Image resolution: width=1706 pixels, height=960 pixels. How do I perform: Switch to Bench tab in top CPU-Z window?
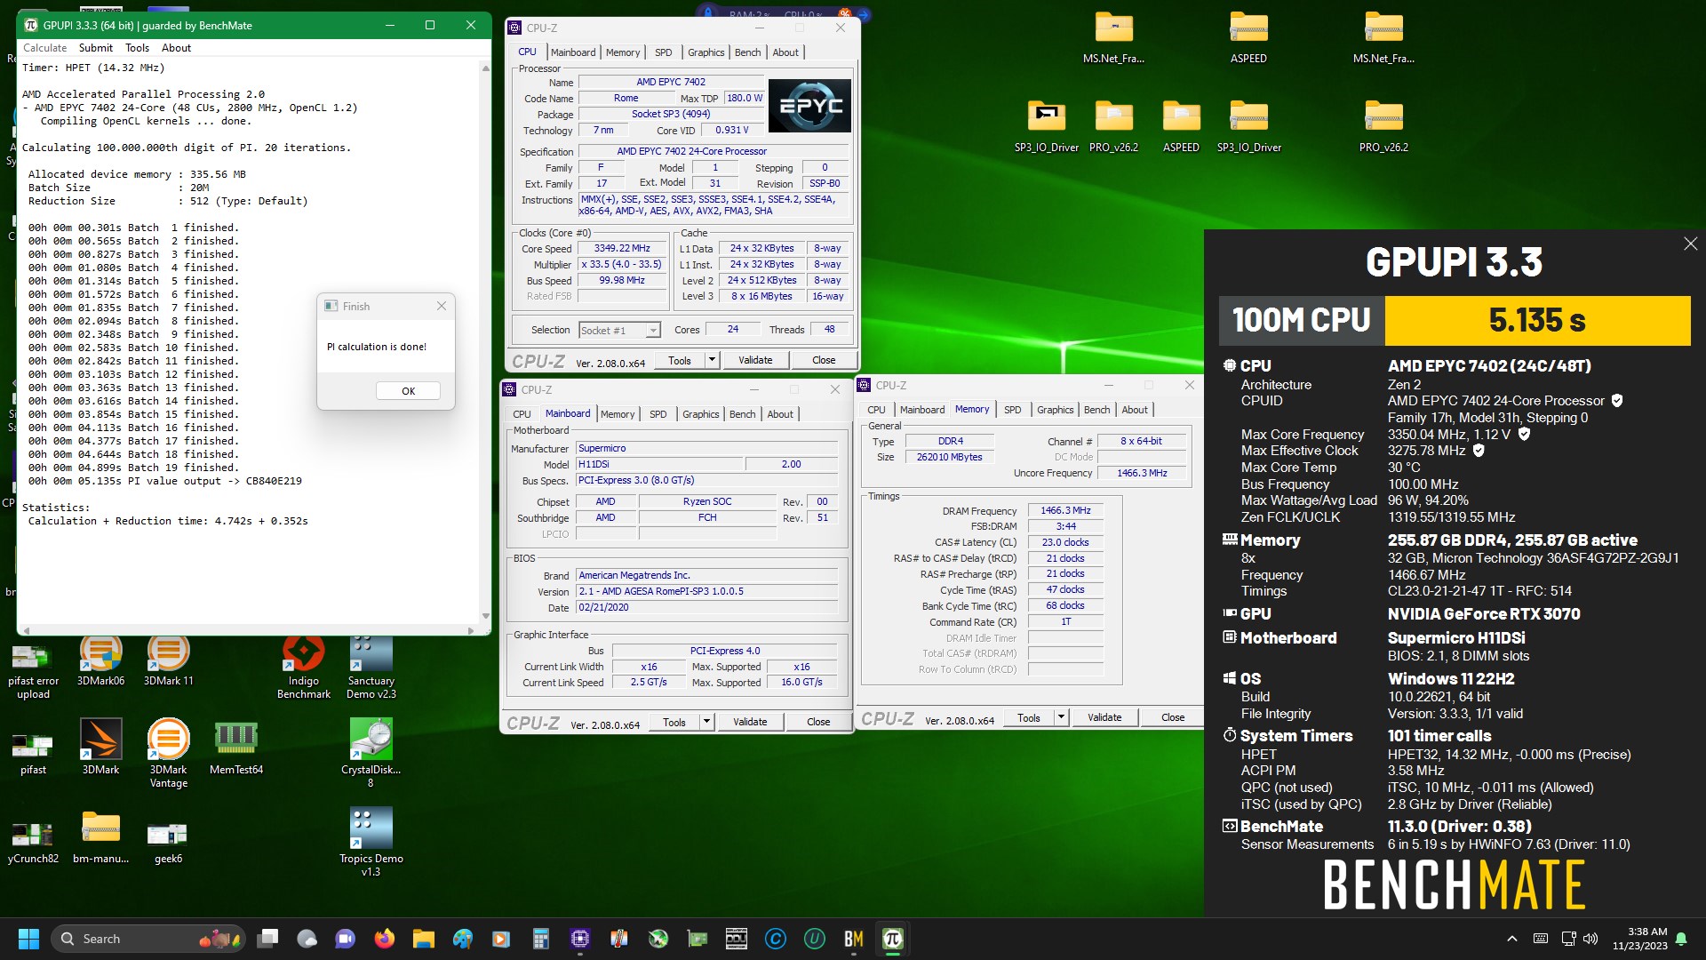coord(747,52)
